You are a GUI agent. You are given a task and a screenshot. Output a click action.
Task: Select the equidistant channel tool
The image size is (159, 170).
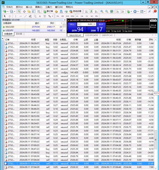click(30, 16)
